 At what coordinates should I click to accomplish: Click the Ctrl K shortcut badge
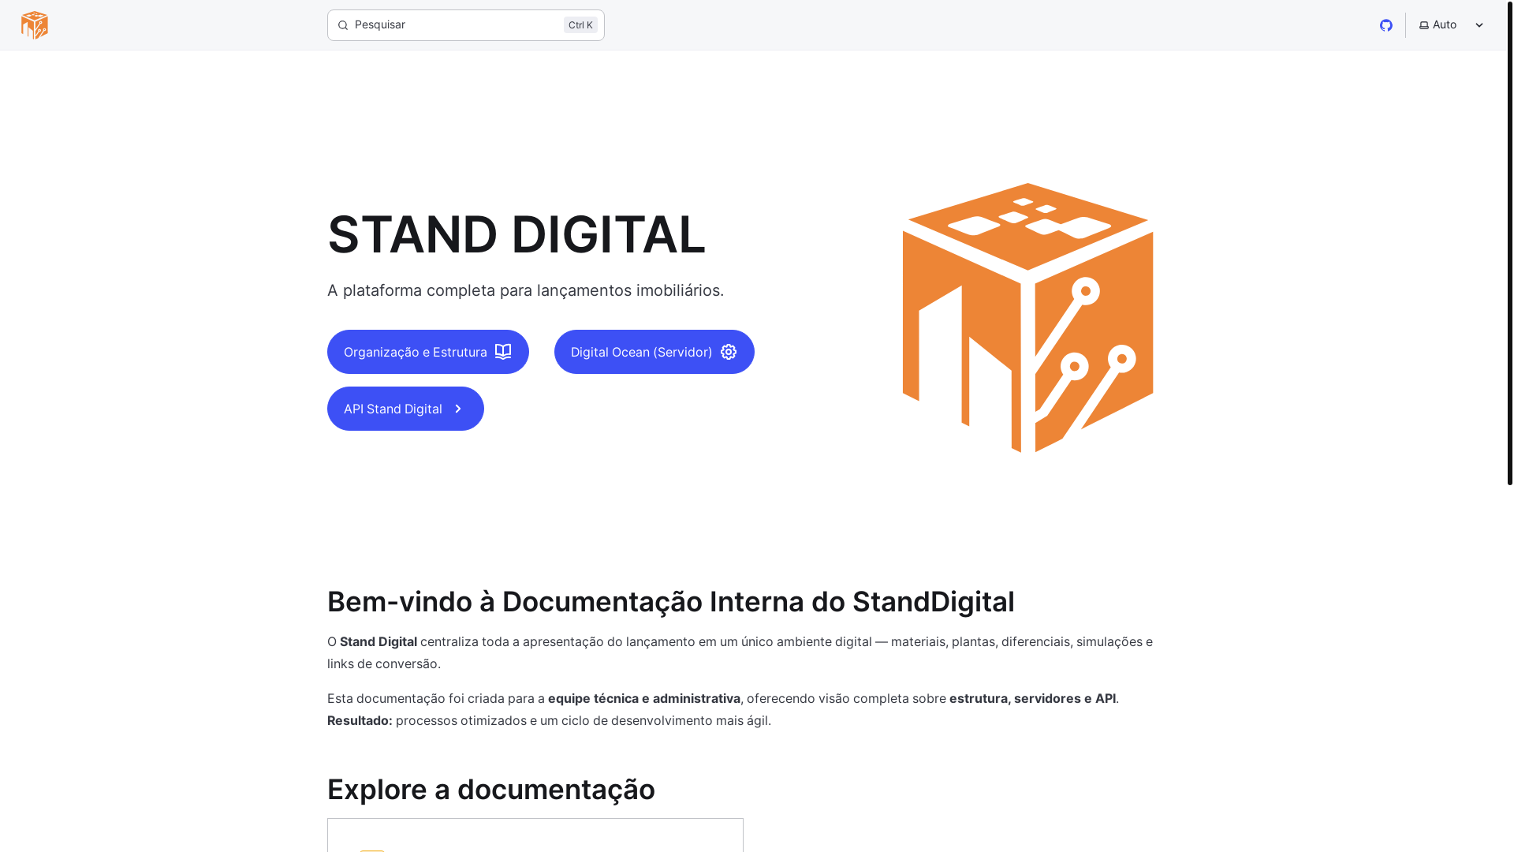(580, 25)
